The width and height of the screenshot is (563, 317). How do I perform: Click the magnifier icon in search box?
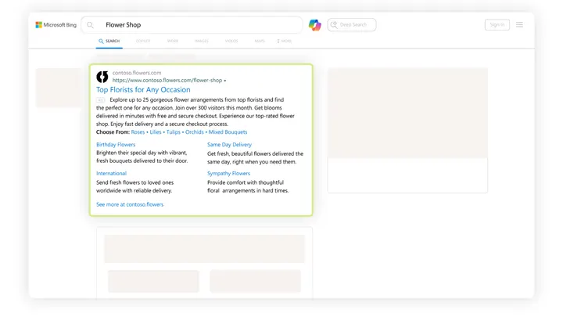pos(90,25)
